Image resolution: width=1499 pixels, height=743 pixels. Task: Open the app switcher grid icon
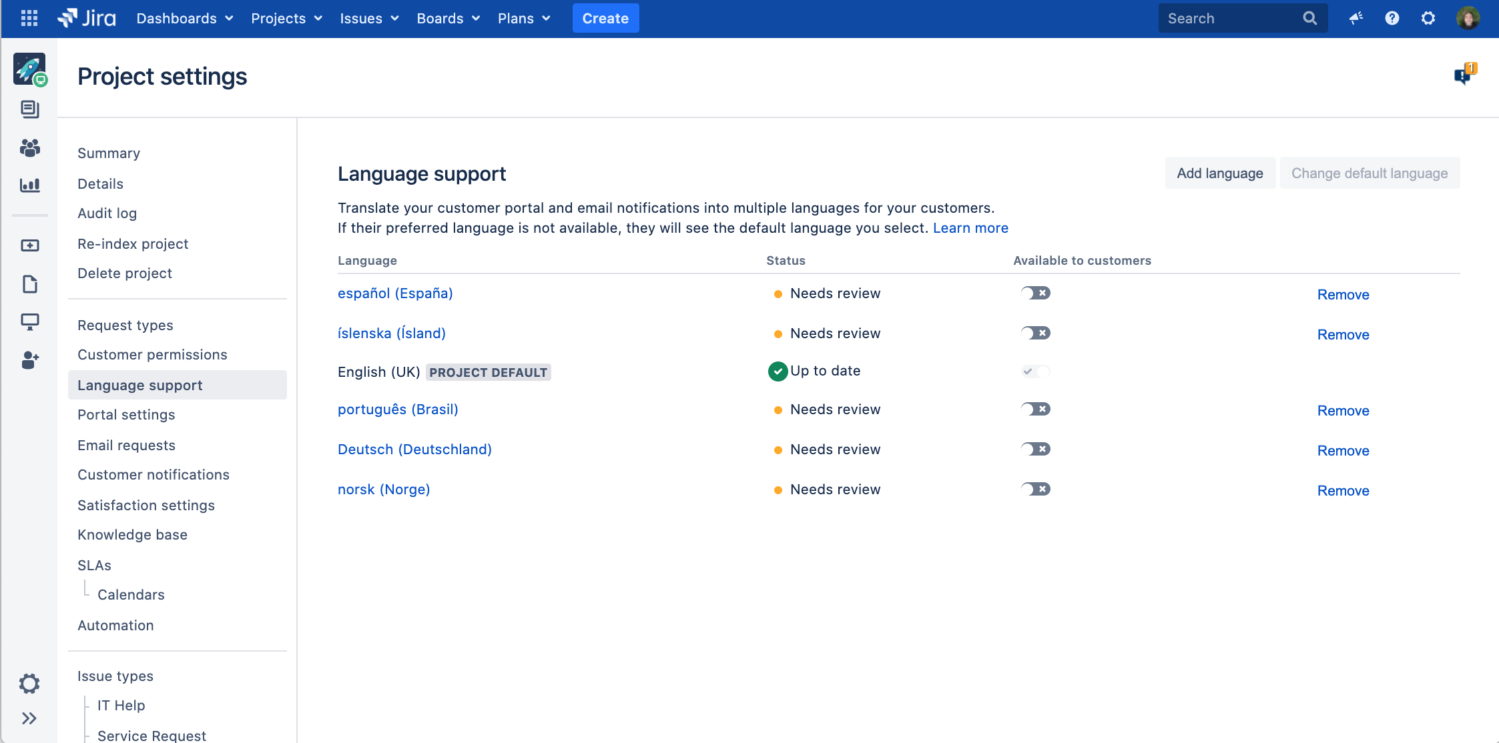coord(29,18)
